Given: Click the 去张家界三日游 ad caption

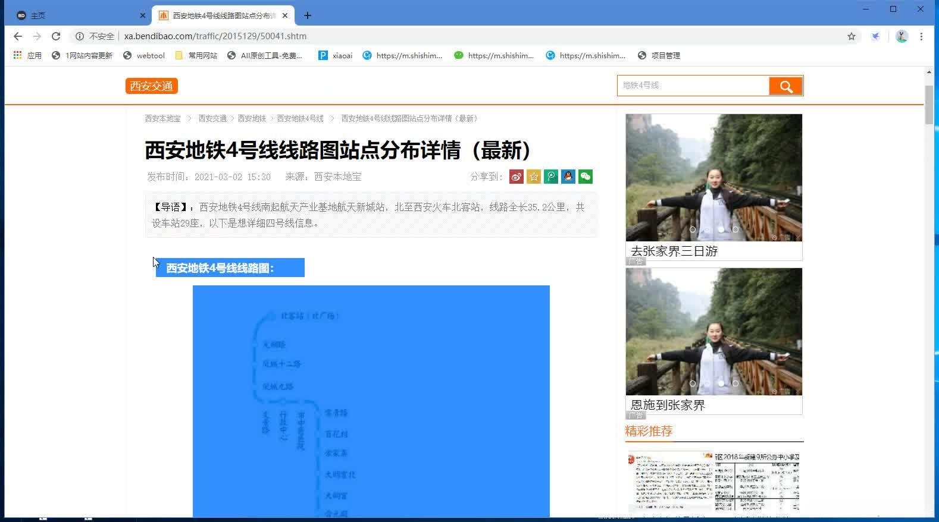Looking at the screenshot, I should click(x=674, y=251).
